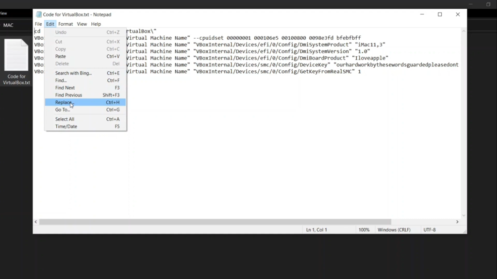The height and width of the screenshot is (279, 497).
Task: Open Code for VirtualBox.txt file icon
Action: (17, 56)
